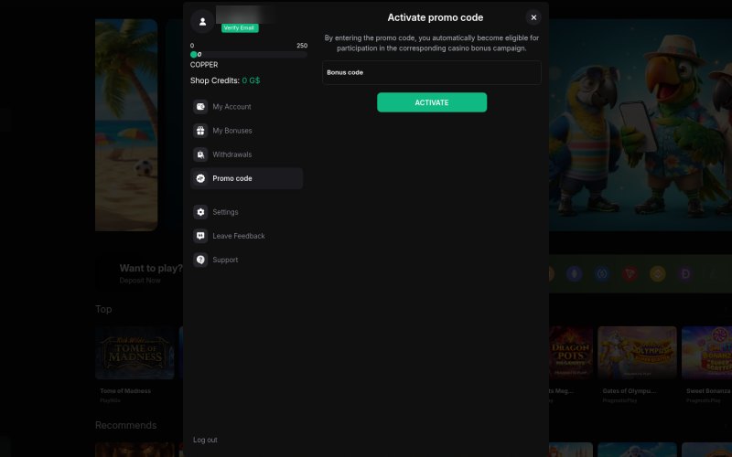This screenshot has height=457, width=732.
Task: Click the My Bonuses gift icon
Action: coord(200,131)
